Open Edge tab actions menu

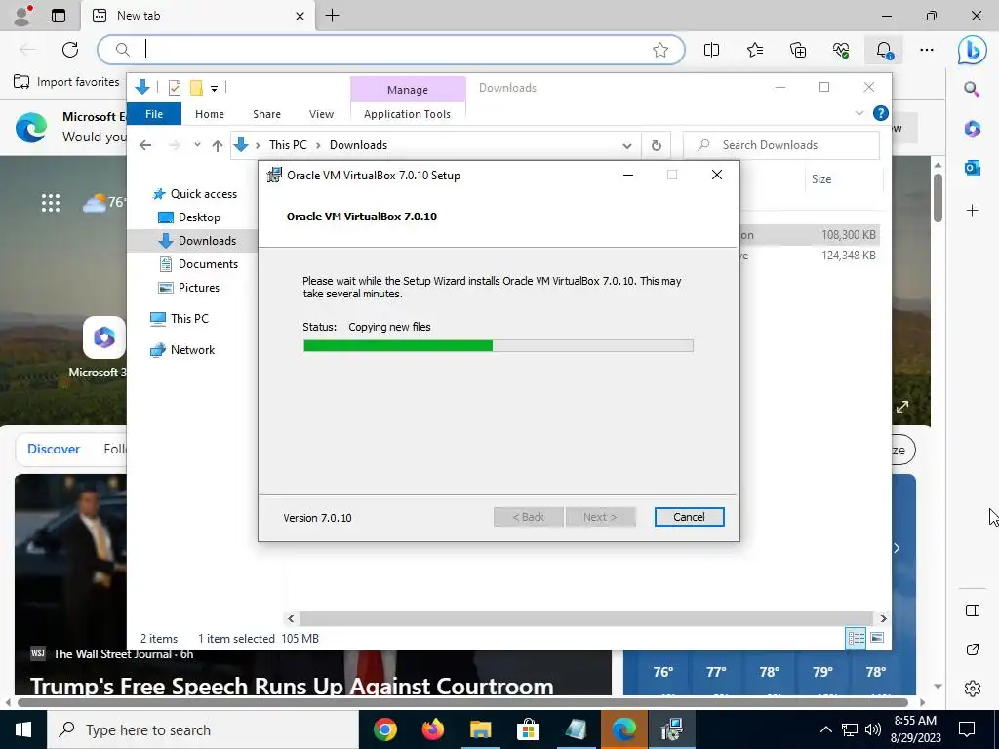[58, 16]
